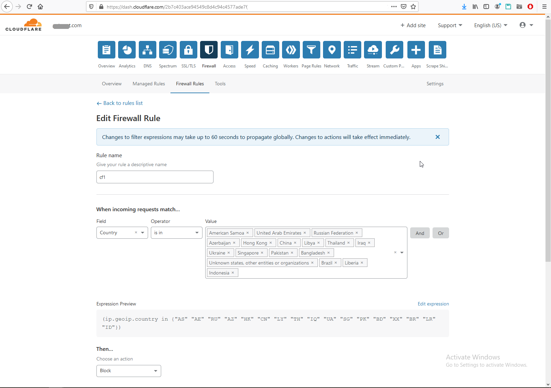Remove the Brazil tag
Screen dimensions: 551x388
coord(336,263)
